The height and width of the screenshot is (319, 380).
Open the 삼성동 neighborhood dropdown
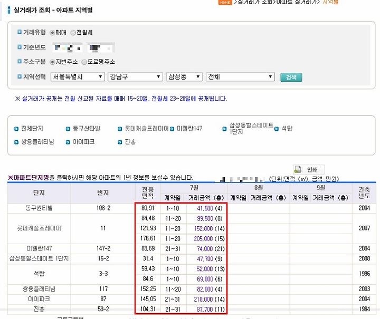tap(184, 77)
